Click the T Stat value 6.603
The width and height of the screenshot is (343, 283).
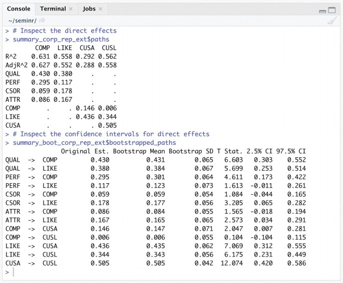[x=233, y=160]
